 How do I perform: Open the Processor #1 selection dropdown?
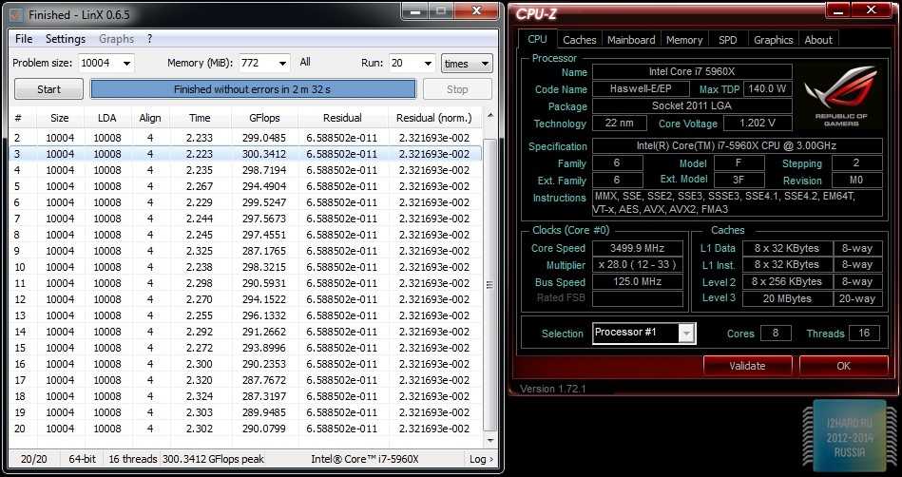pyautogui.click(x=685, y=333)
